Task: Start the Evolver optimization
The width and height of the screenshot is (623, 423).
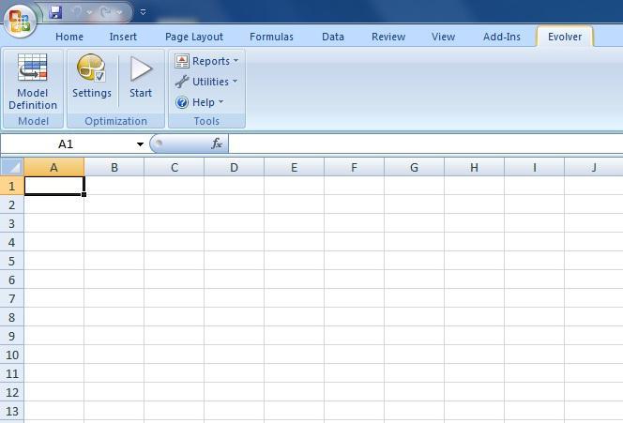Action: (x=141, y=77)
